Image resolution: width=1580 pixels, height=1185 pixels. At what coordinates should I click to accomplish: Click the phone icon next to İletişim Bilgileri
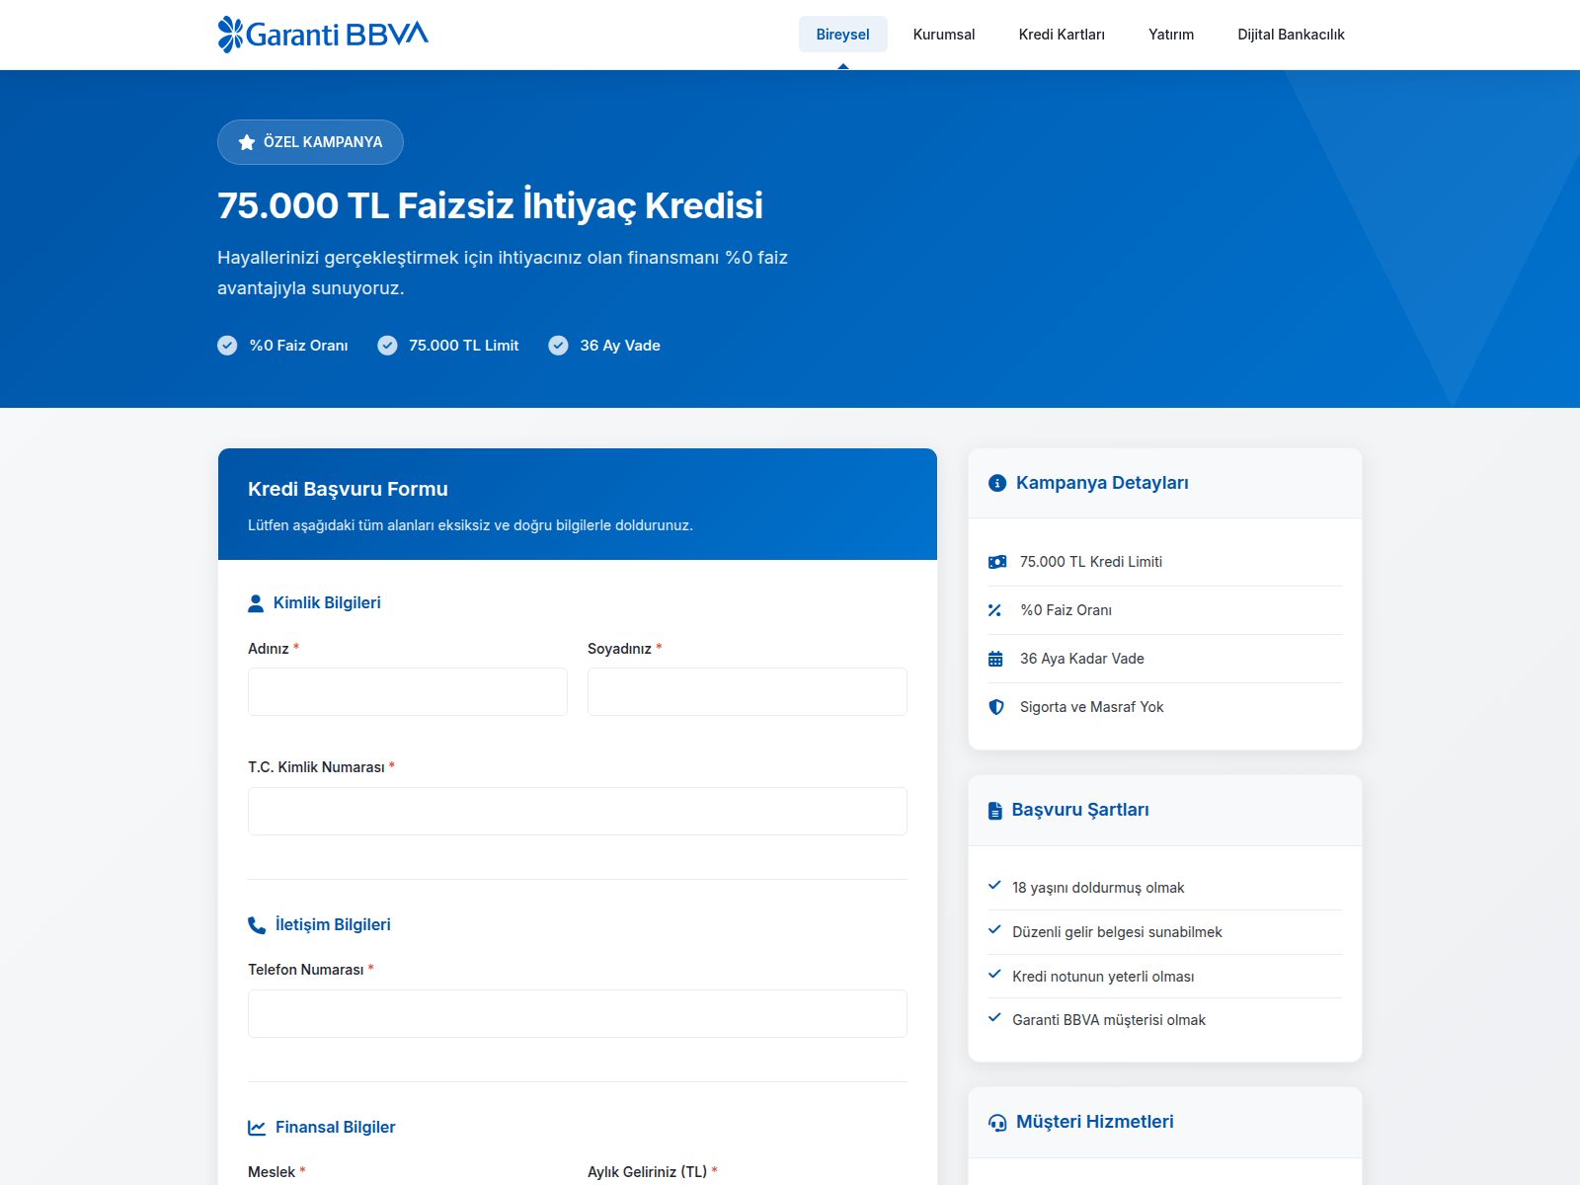click(257, 925)
